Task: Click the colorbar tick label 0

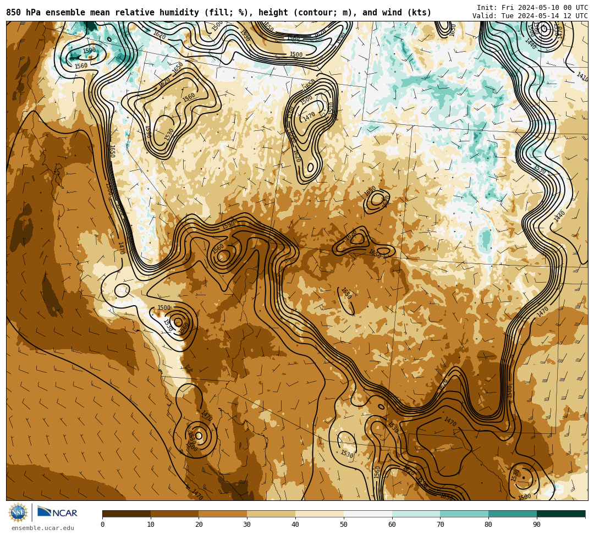Action: [103, 525]
